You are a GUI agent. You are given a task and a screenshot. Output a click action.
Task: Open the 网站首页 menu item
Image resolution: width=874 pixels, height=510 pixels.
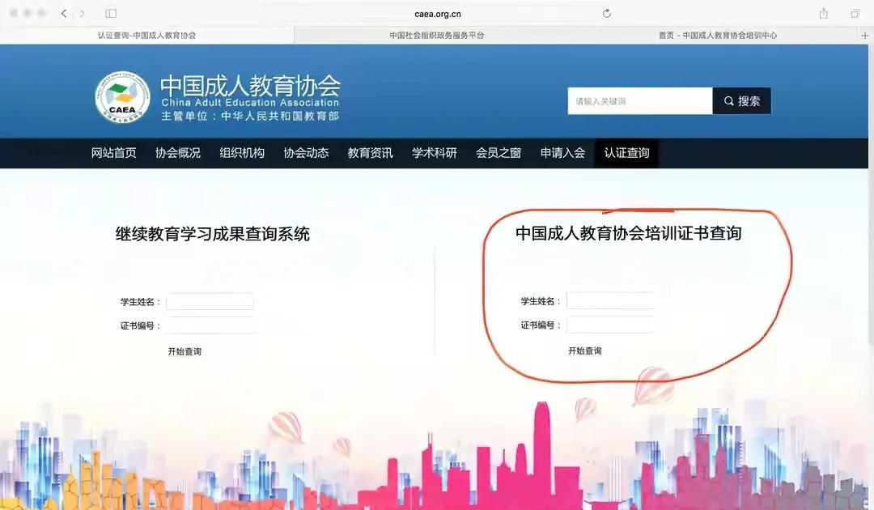114,153
